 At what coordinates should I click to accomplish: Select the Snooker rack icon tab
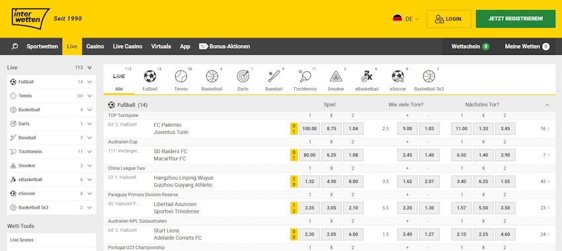(336, 76)
